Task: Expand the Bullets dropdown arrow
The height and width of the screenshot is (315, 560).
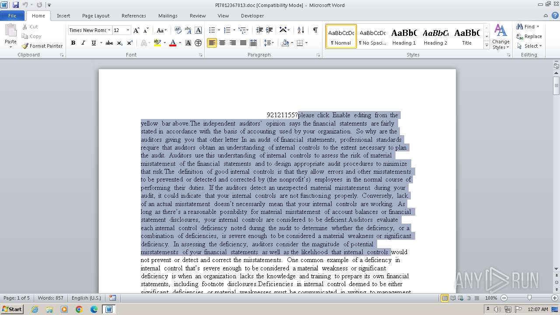Action: 219,30
